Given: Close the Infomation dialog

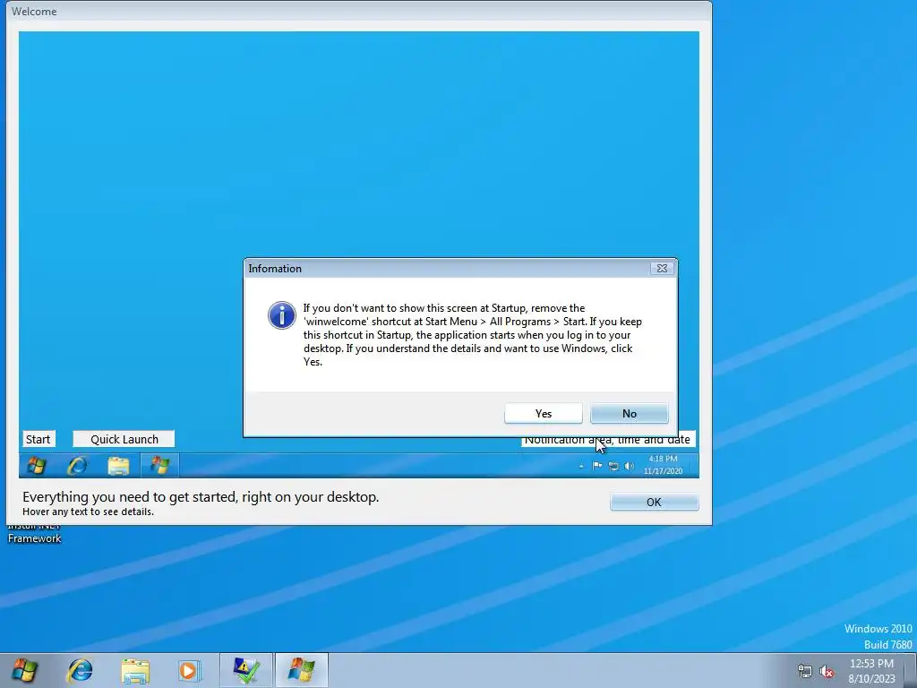Looking at the screenshot, I should pyautogui.click(x=662, y=268).
